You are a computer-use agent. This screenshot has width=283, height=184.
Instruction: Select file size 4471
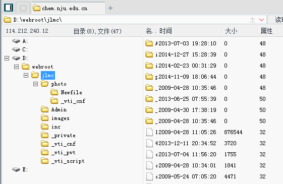[230, 176]
